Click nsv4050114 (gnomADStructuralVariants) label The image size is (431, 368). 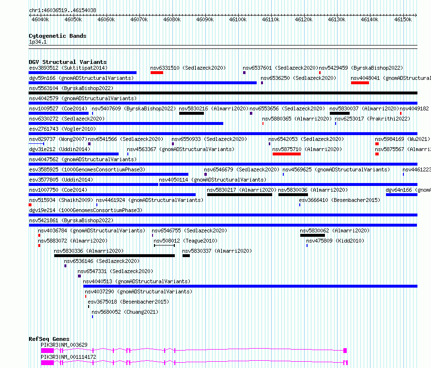(213, 180)
